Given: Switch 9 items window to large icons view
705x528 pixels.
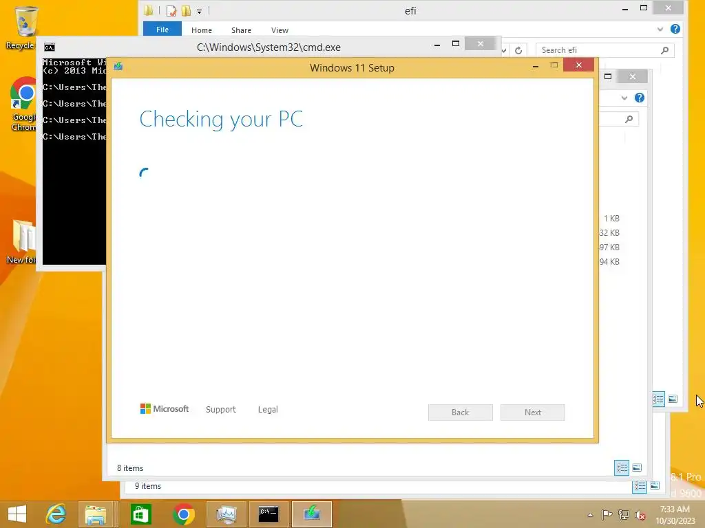Looking at the screenshot, I should click(x=655, y=486).
